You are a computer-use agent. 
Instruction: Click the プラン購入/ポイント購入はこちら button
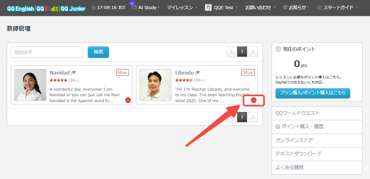[x=313, y=93]
